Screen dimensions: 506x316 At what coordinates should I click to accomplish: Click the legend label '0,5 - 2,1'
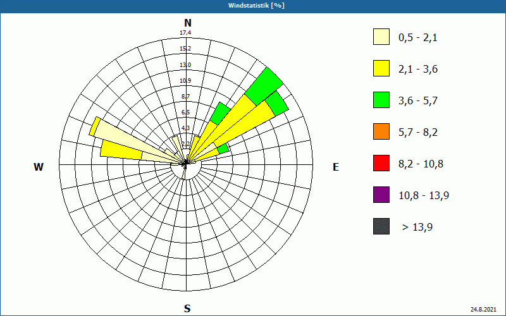coord(417,38)
